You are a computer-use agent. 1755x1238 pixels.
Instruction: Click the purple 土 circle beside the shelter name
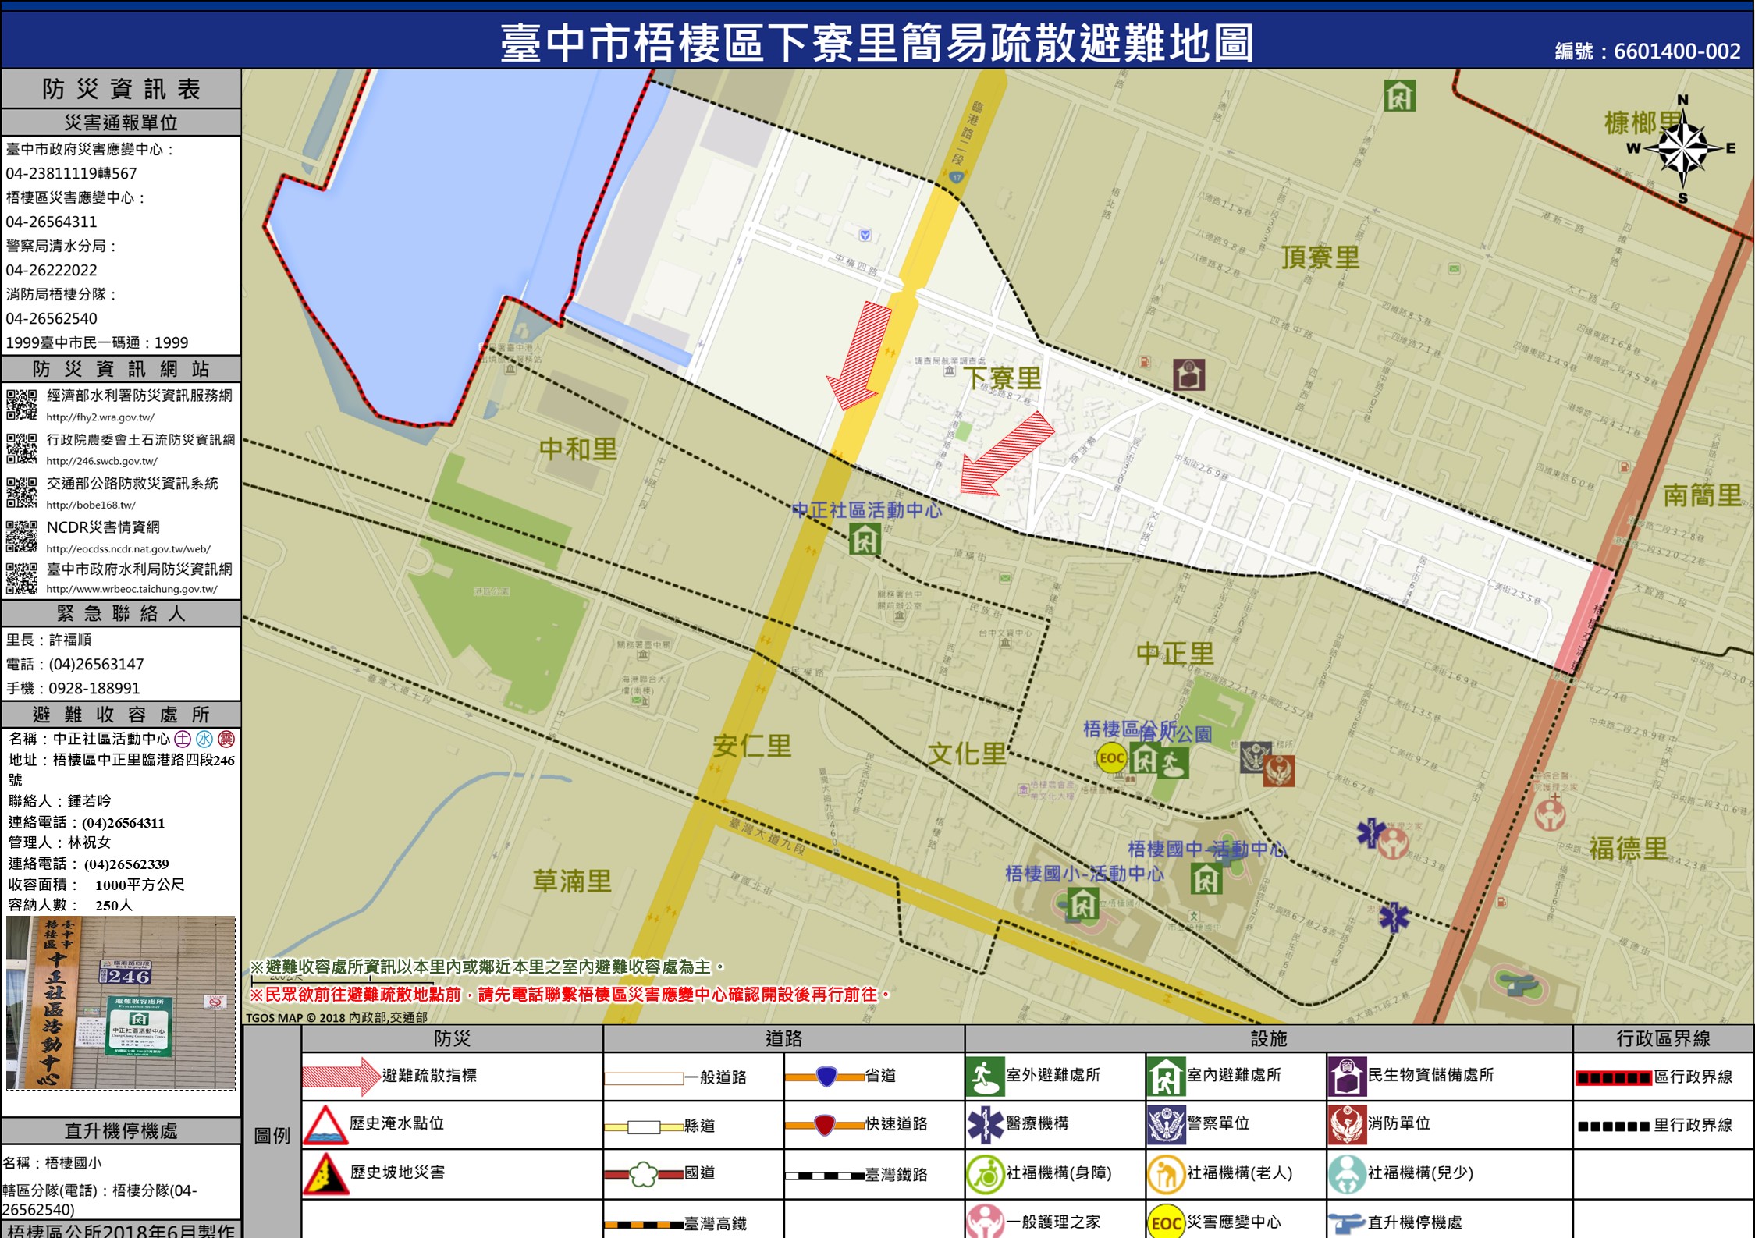tap(183, 739)
